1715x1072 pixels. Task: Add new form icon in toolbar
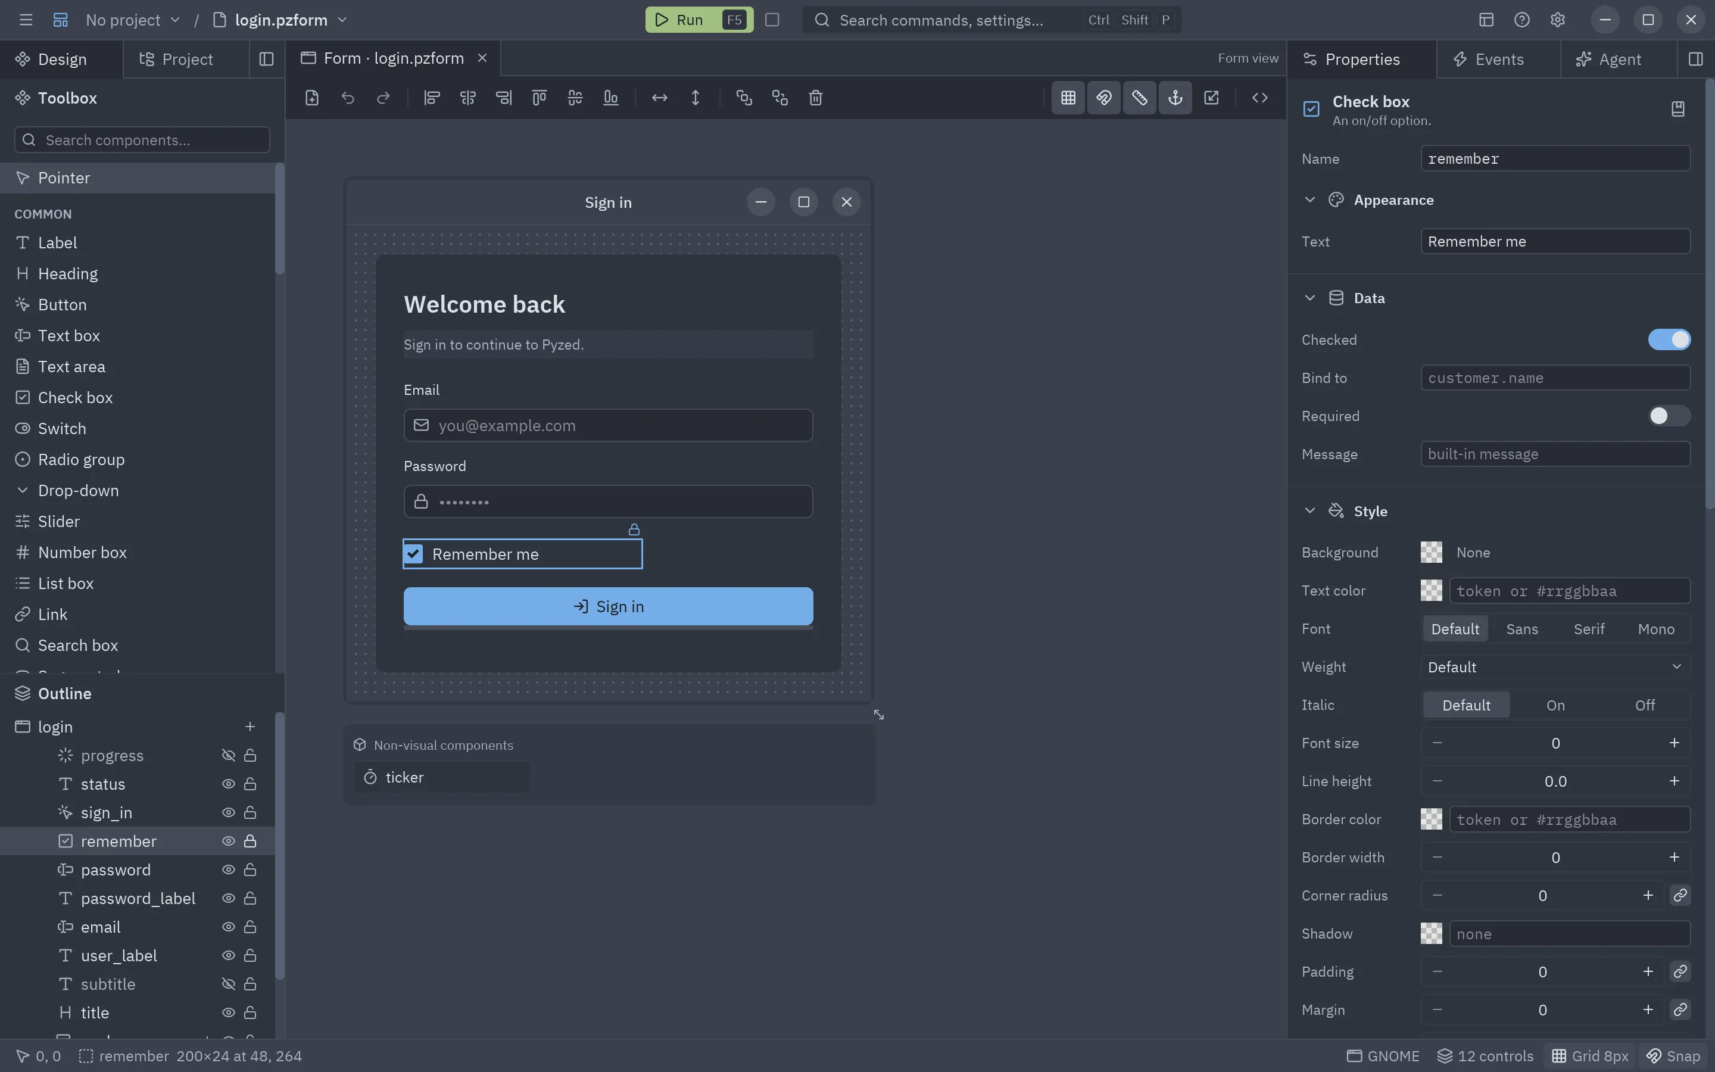312,98
